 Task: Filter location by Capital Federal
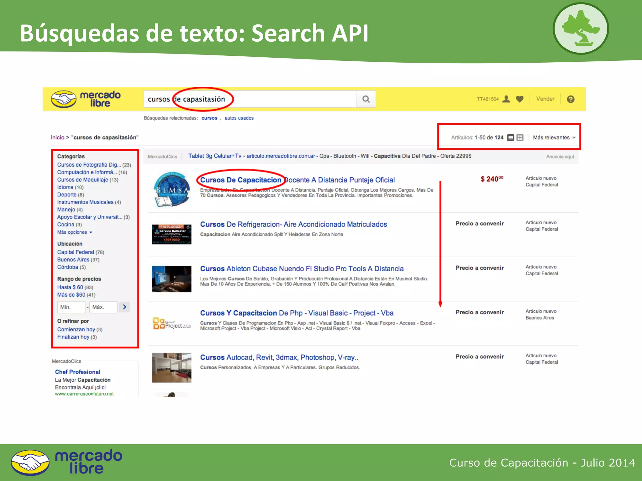pyautogui.click(x=76, y=252)
